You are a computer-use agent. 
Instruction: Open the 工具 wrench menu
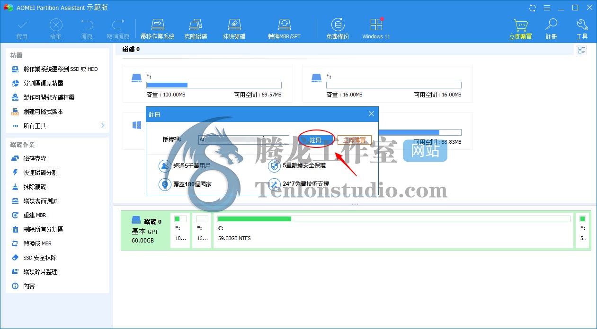pyautogui.click(x=582, y=29)
